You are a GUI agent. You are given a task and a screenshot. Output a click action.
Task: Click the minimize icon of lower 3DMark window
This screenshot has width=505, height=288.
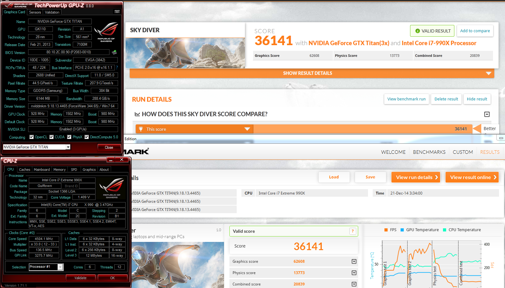click(501, 138)
